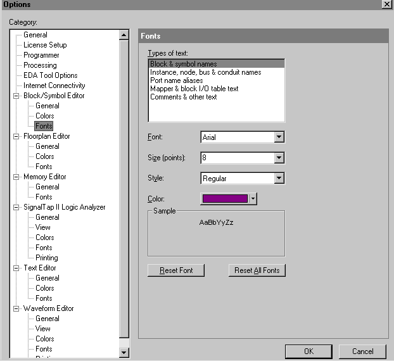Select Fonts under Floorplan Editor
This screenshot has height=361, width=394.
44,167
